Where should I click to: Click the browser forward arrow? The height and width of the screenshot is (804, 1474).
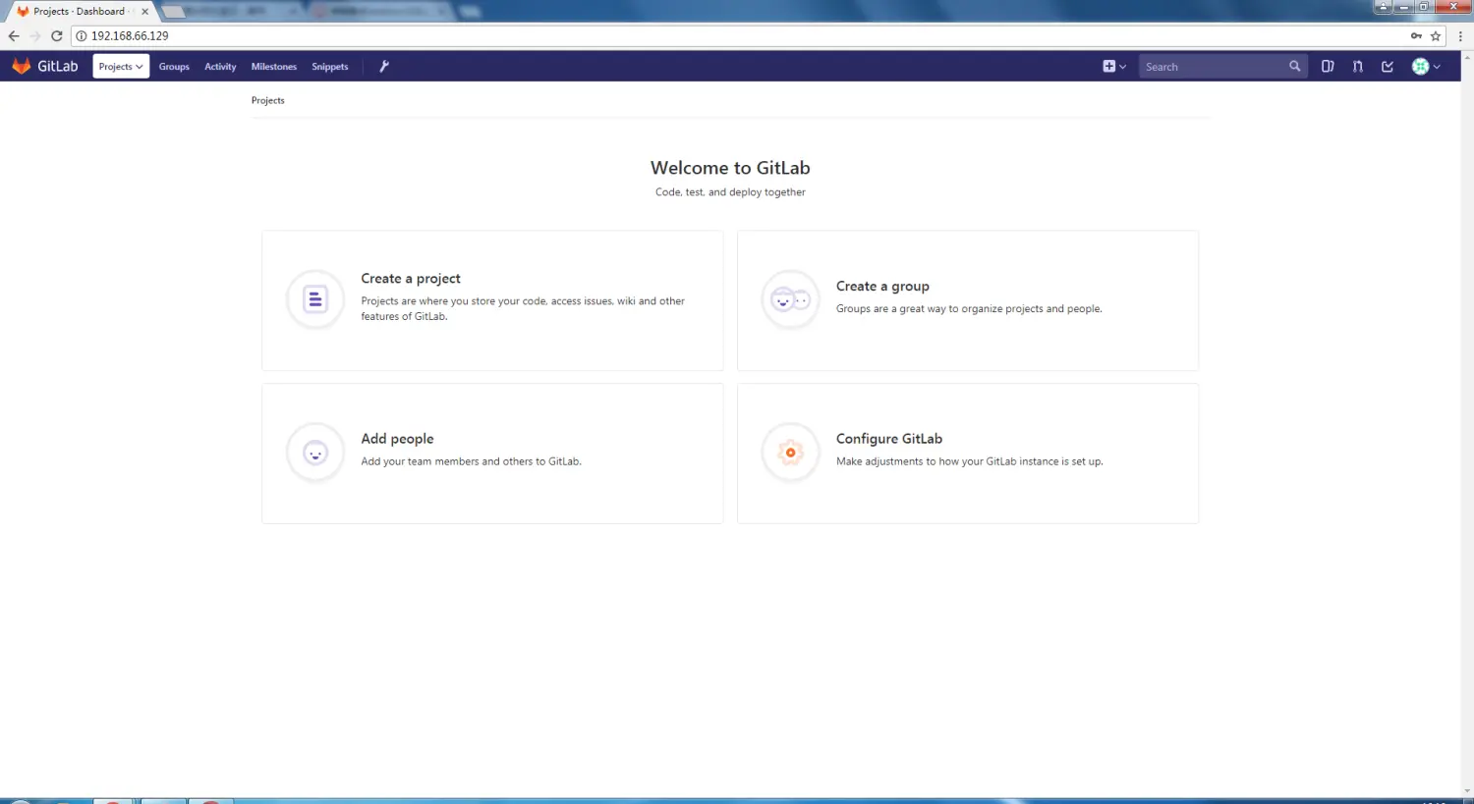click(x=35, y=35)
